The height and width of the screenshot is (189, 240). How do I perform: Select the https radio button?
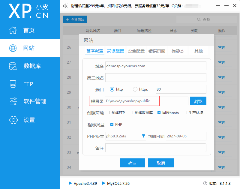(x=135, y=89)
